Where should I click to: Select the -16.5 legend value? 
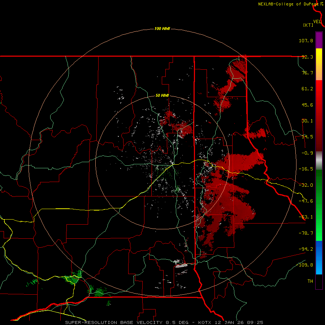[x=306, y=169]
